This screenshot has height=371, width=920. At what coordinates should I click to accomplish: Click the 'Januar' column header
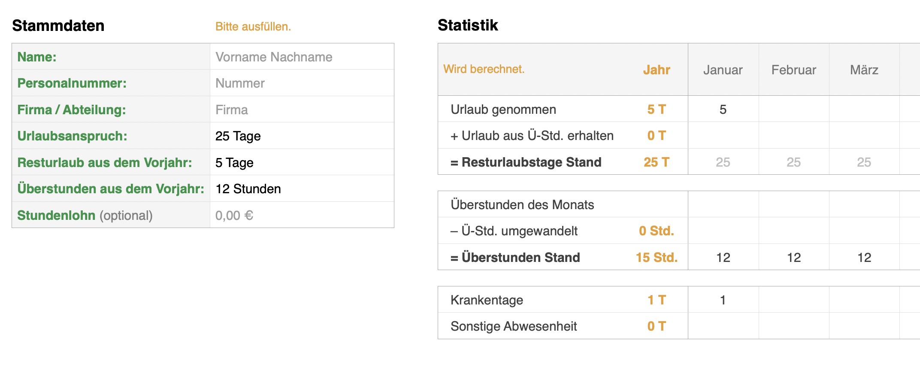pos(723,70)
